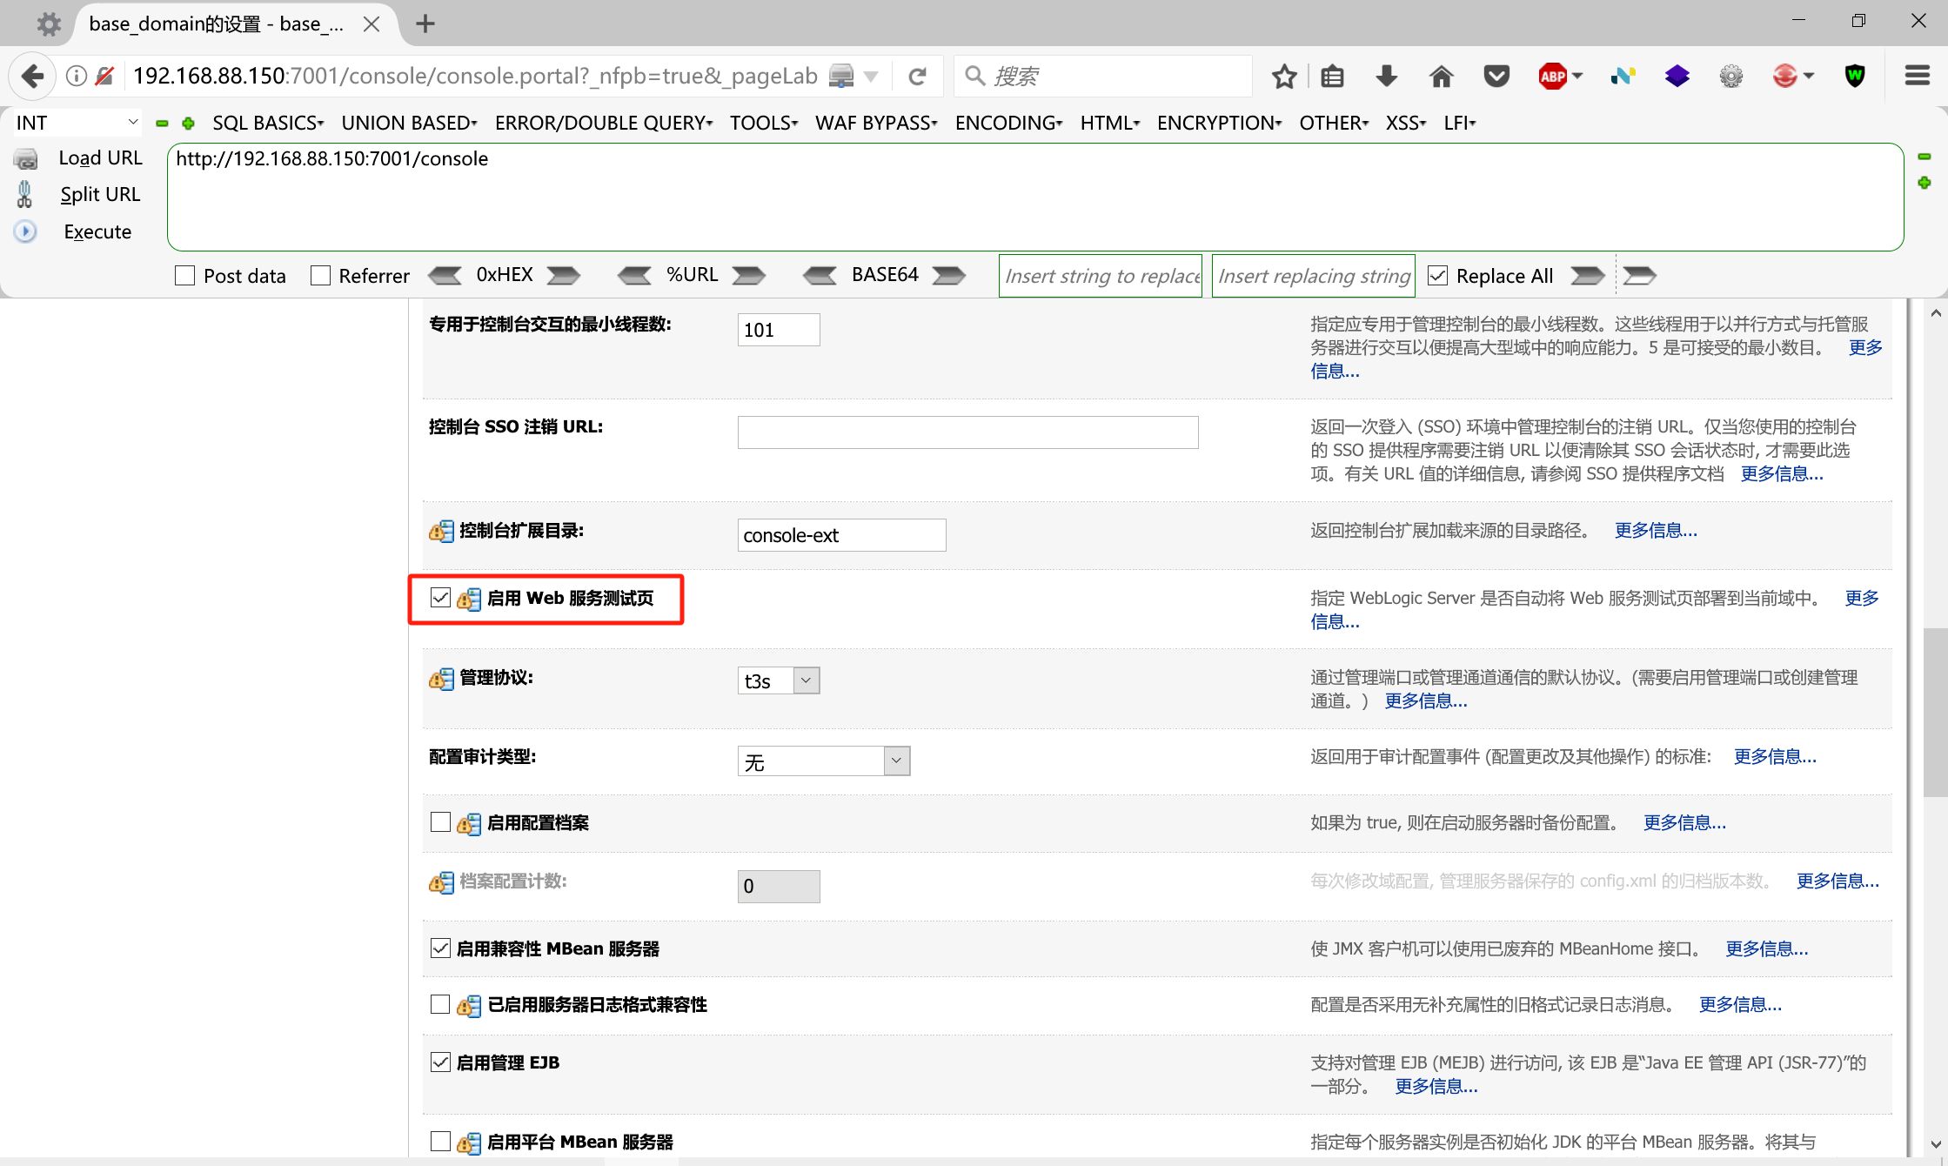Toggle the Replace All checkbox

[1438, 276]
